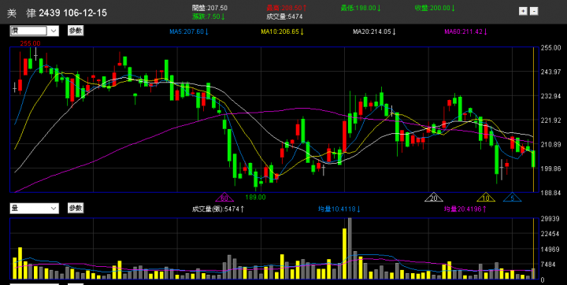Click the MA10:206.65 label
567x285 pixels.
click(283, 31)
